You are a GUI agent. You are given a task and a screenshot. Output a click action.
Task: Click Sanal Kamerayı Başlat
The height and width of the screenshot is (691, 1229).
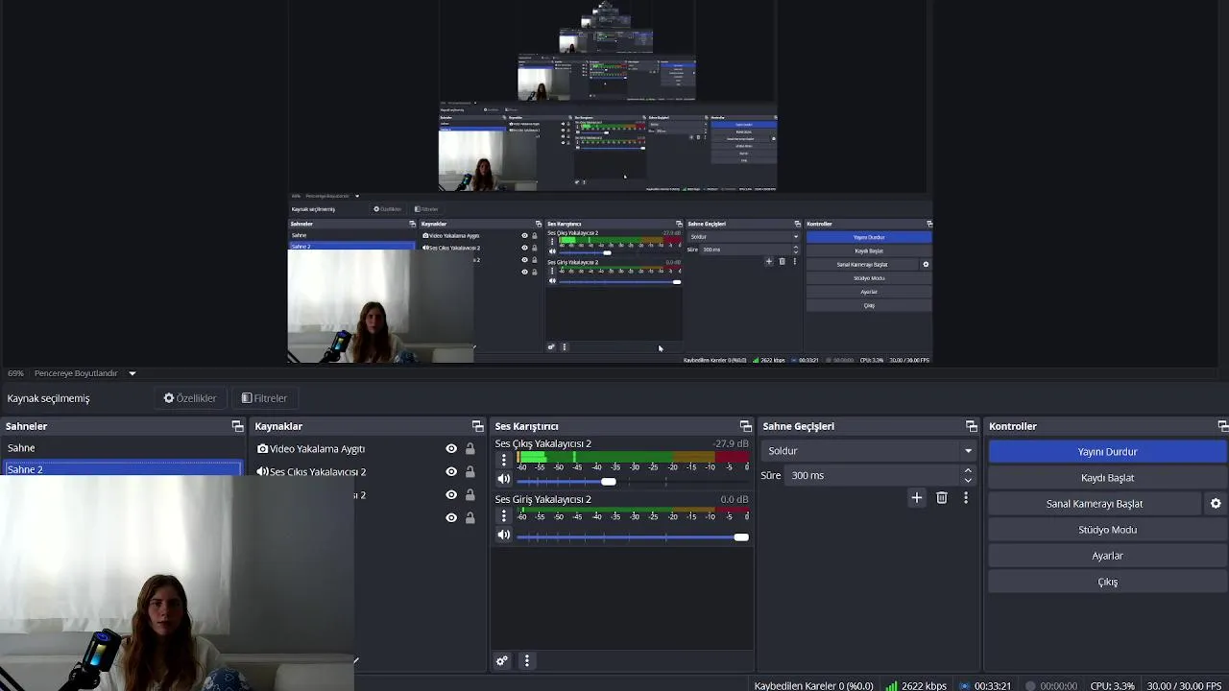(1095, 504)
